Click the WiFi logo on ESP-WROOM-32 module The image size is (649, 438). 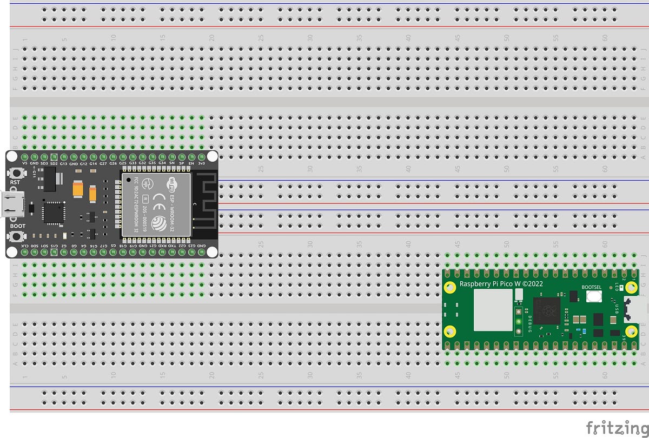tap(173, 184)
